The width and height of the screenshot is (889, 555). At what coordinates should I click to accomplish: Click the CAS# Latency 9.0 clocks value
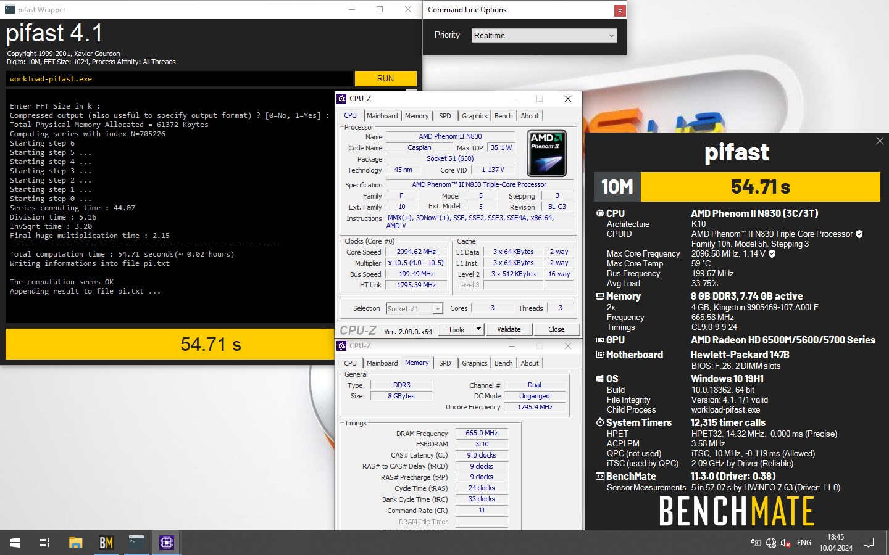pyautogui.click(x=482, y=455)
